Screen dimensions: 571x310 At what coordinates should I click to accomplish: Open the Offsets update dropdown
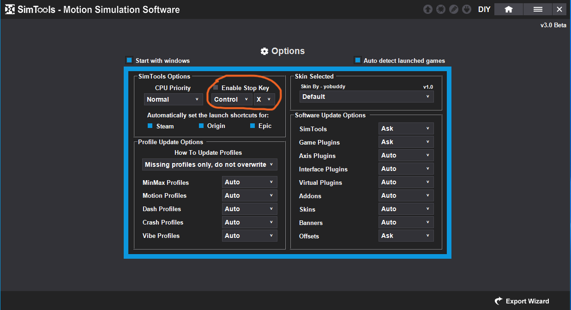pos(406,236)
